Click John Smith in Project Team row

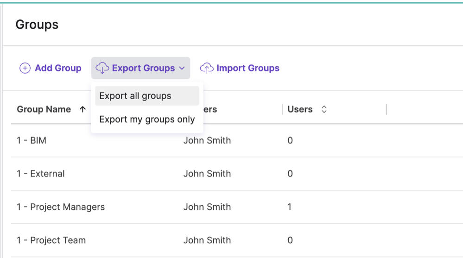pos(207,240)
